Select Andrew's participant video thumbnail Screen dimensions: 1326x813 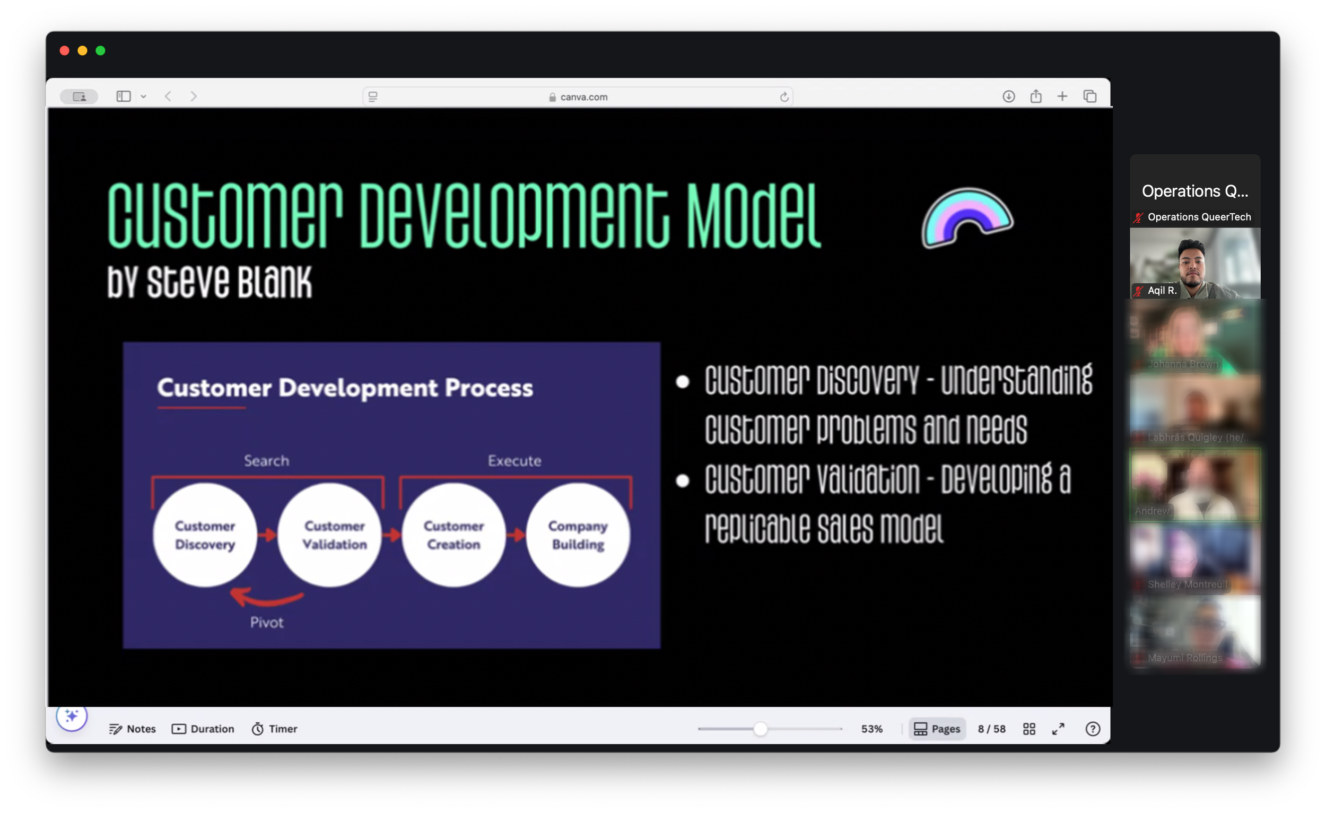pyautogui.click(x=1194, y=484)
